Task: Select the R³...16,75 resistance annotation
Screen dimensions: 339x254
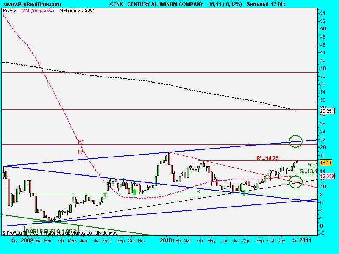Action: (267, 158)
